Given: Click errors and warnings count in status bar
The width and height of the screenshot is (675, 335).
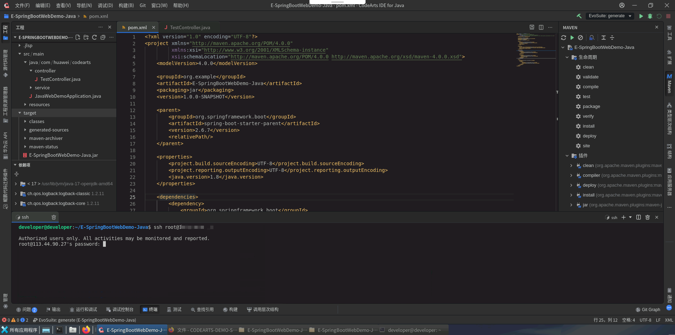Looking at the screenshot, I should pos(15,320).
